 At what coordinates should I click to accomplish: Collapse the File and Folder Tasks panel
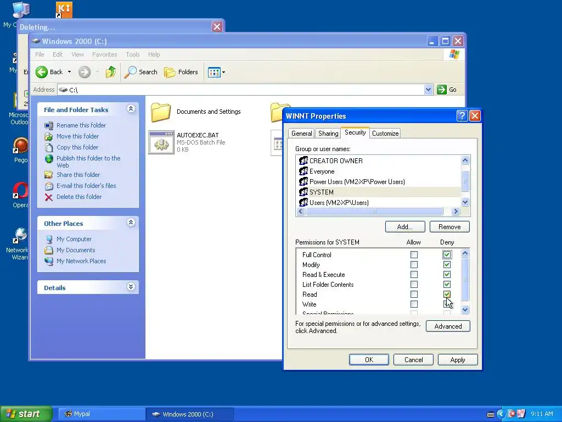pos(131,109)
